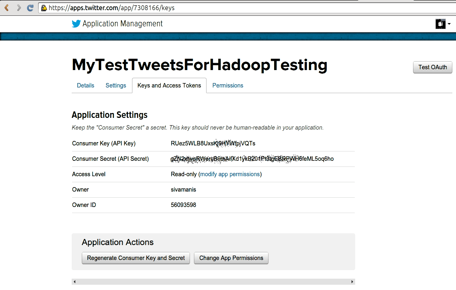Click the Owner ID label

[x=84, y=205]
